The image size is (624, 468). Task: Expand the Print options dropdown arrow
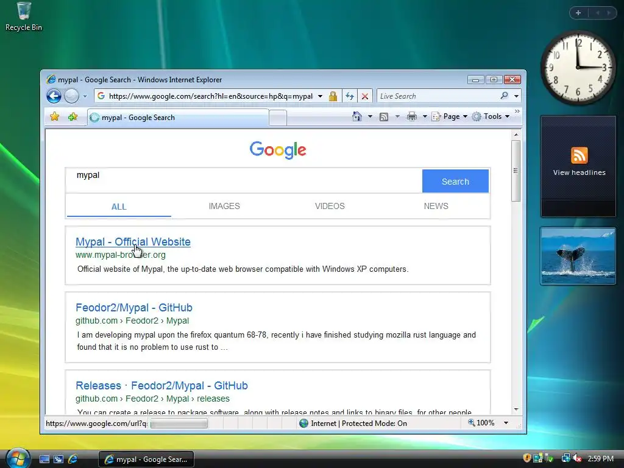click(425, 116)
